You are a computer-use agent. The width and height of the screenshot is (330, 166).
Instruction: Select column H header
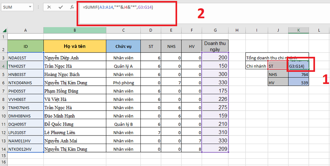click(237, 30)
